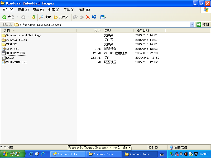This screenshot has height=158, width=211.
Task: Click the 2004-8-11 13:59 date cell
Action: pos(147,58)
